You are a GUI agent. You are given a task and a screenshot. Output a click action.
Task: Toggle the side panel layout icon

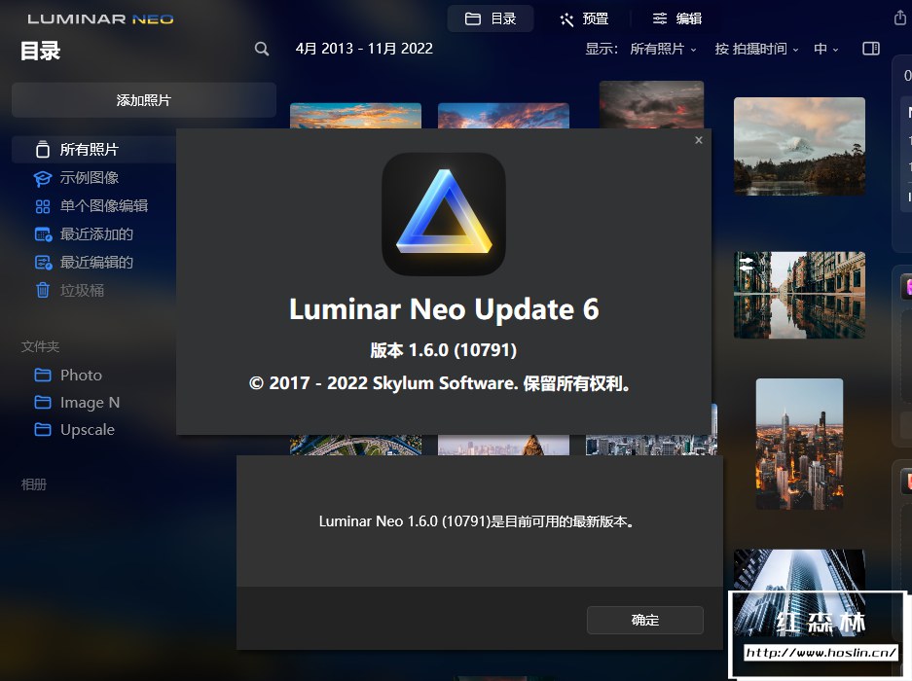coord(871,49)
